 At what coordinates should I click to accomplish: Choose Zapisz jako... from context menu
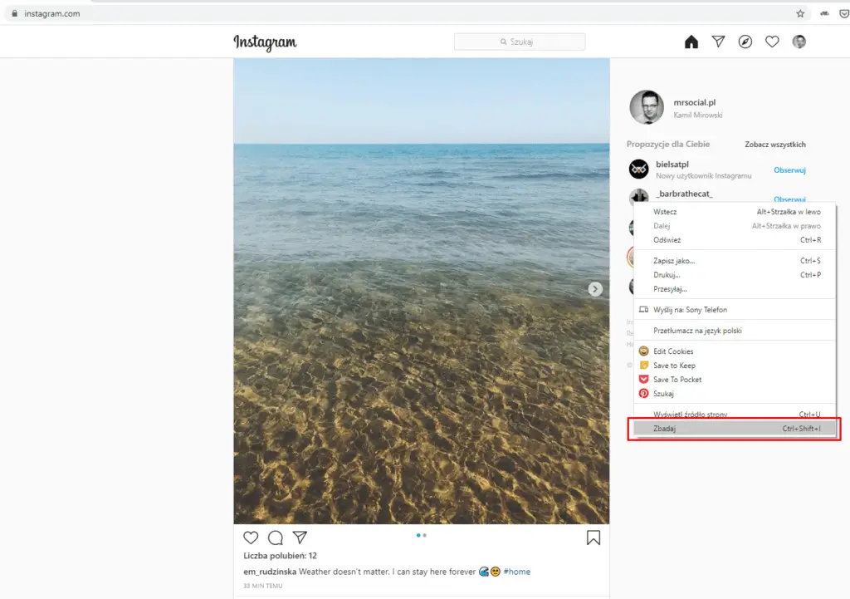[x=674, y=261]
